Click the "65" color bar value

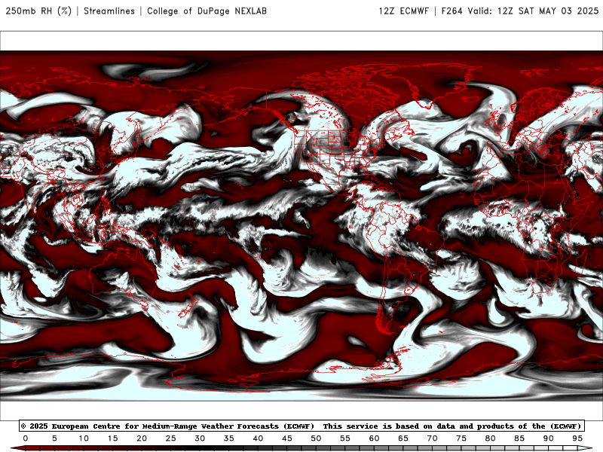[x=403, y=438]
